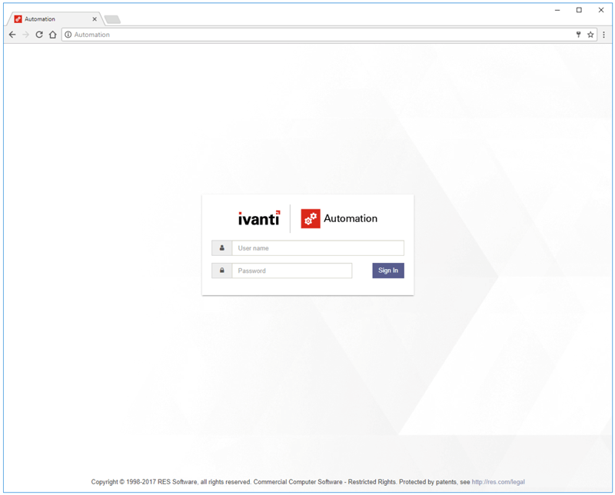Viewport: 615px width, 495px height.
Task: Click the red Automation gears logo
Action: coord(311,218)
